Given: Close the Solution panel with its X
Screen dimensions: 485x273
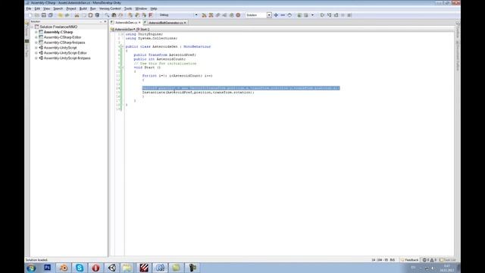Looking at the screenshot, I should pyautogui.click(x=105, y=22).
